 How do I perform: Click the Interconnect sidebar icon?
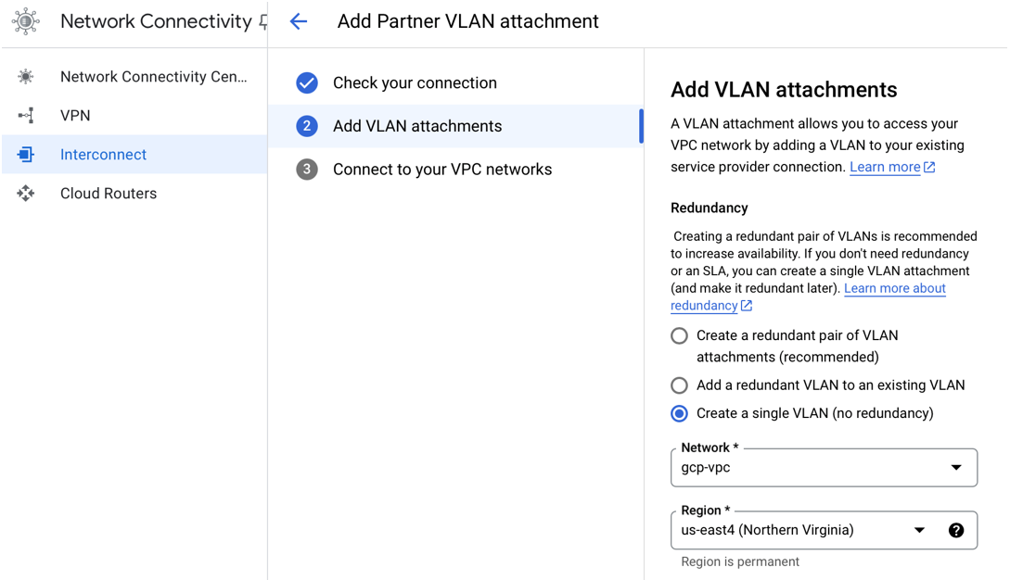point(26,155)
